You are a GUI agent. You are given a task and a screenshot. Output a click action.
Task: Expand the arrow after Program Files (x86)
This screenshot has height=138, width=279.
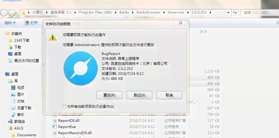116,12
